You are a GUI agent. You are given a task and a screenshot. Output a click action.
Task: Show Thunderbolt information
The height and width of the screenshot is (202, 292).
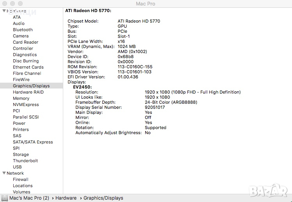(25, 161)
